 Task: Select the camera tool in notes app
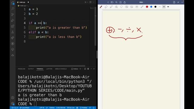127,7
